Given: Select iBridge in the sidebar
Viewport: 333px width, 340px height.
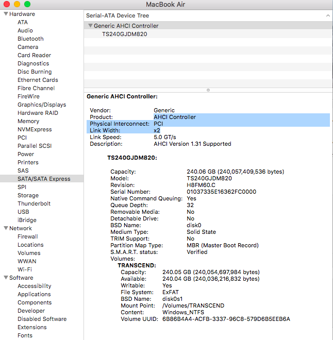Looking at the screenshot, I should tap(27, 220).
